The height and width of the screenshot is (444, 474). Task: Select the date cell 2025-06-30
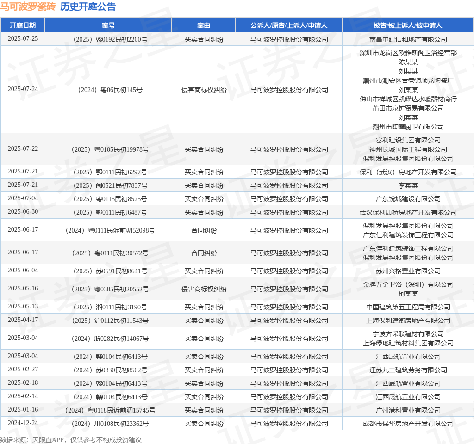pyautogui.click(x=23, y=212)
